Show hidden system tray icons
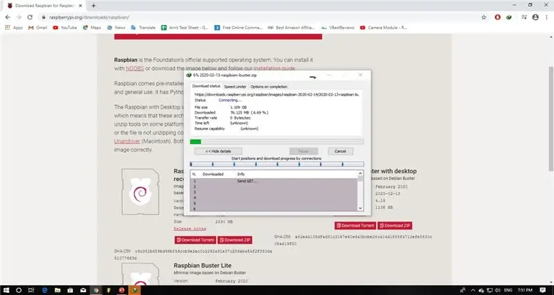The image size is (554, 295). click(474, 290)
